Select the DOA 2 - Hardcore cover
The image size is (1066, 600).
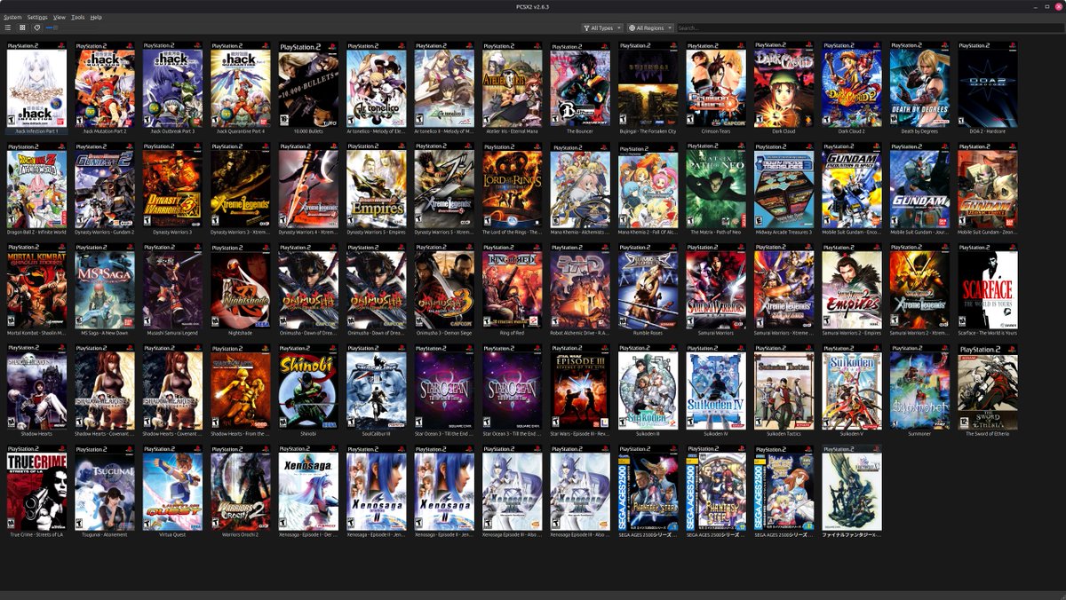(x=988, y=84)
